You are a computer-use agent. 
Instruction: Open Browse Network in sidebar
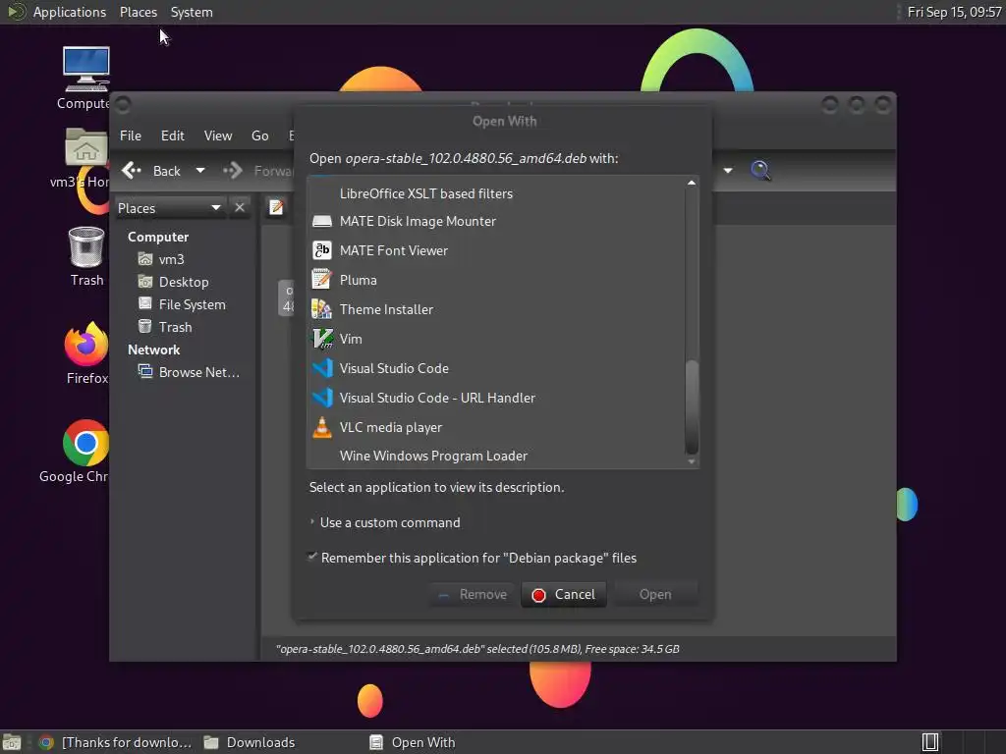[x=198, y=372]
